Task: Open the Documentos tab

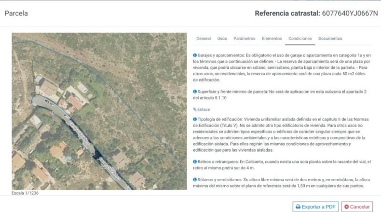Action: tap(330, 39)
